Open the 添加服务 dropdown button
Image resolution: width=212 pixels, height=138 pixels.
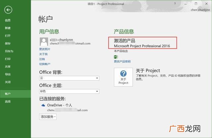click(x=48, y=117)
